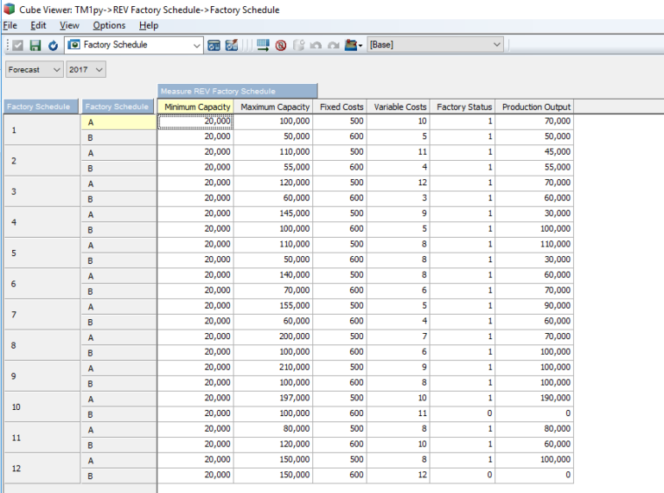Click Variable Costs cell for row 3 A showing 12
This screenshot has width=664, height=493.
[x=399, y=182]
